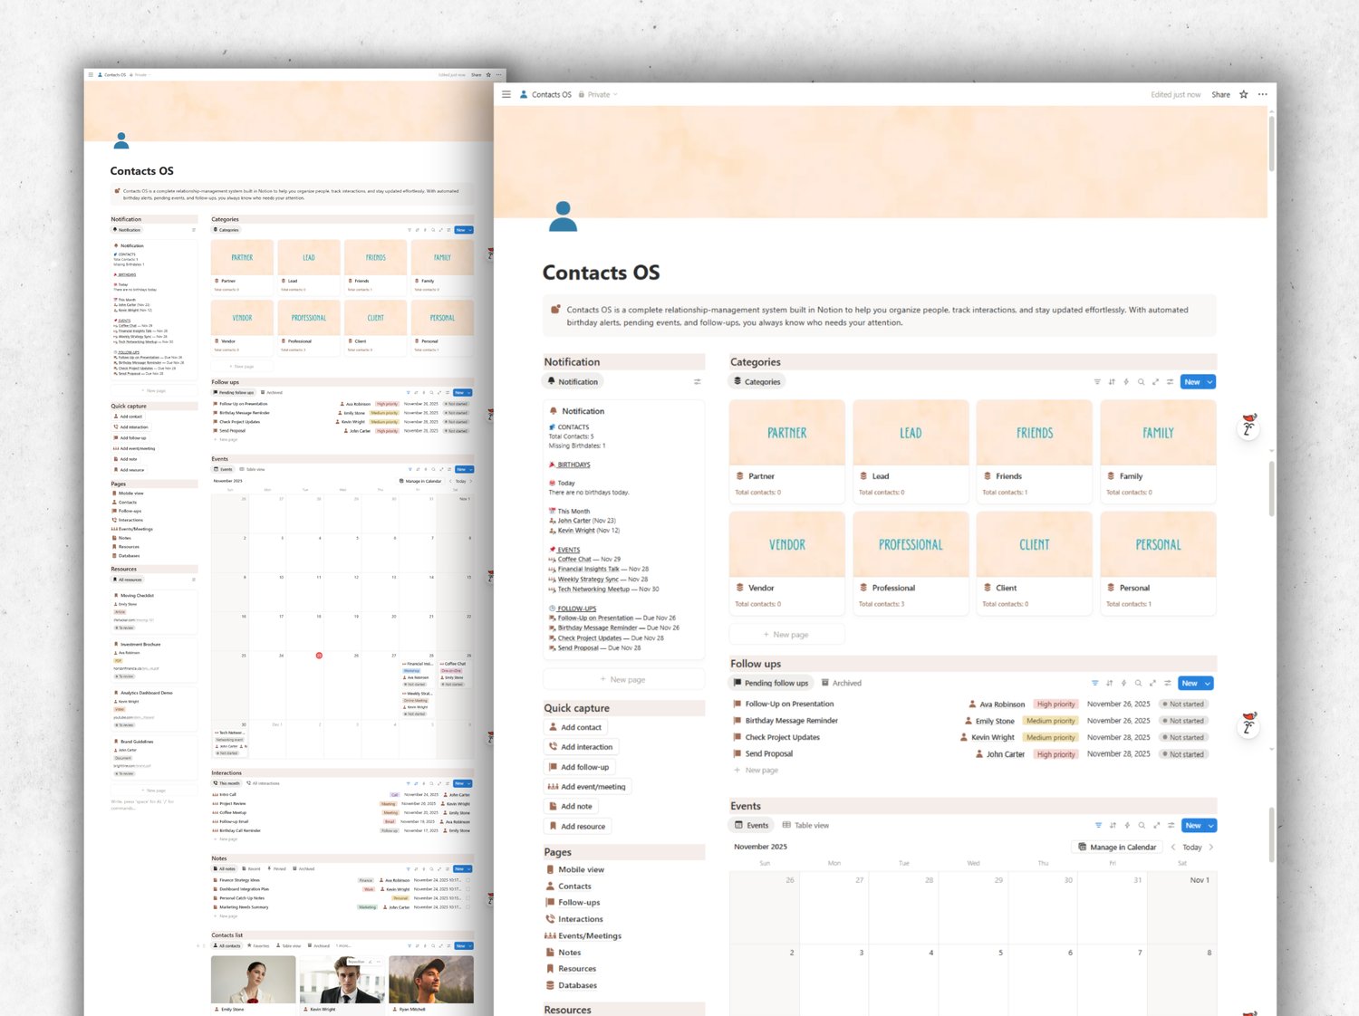The image size is (1359, 1016).
Task: Tick checkbox on Personal Catch-Up Notes row, back window
Action: [x=467, y=898]
